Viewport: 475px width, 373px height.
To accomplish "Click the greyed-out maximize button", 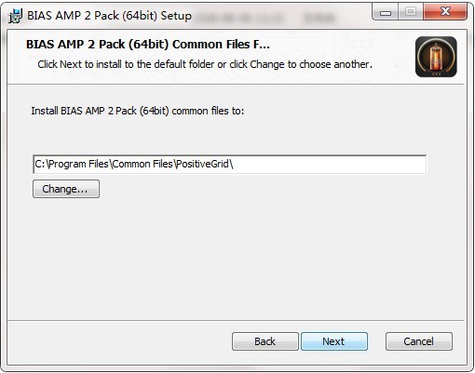I will click(411, 12).
